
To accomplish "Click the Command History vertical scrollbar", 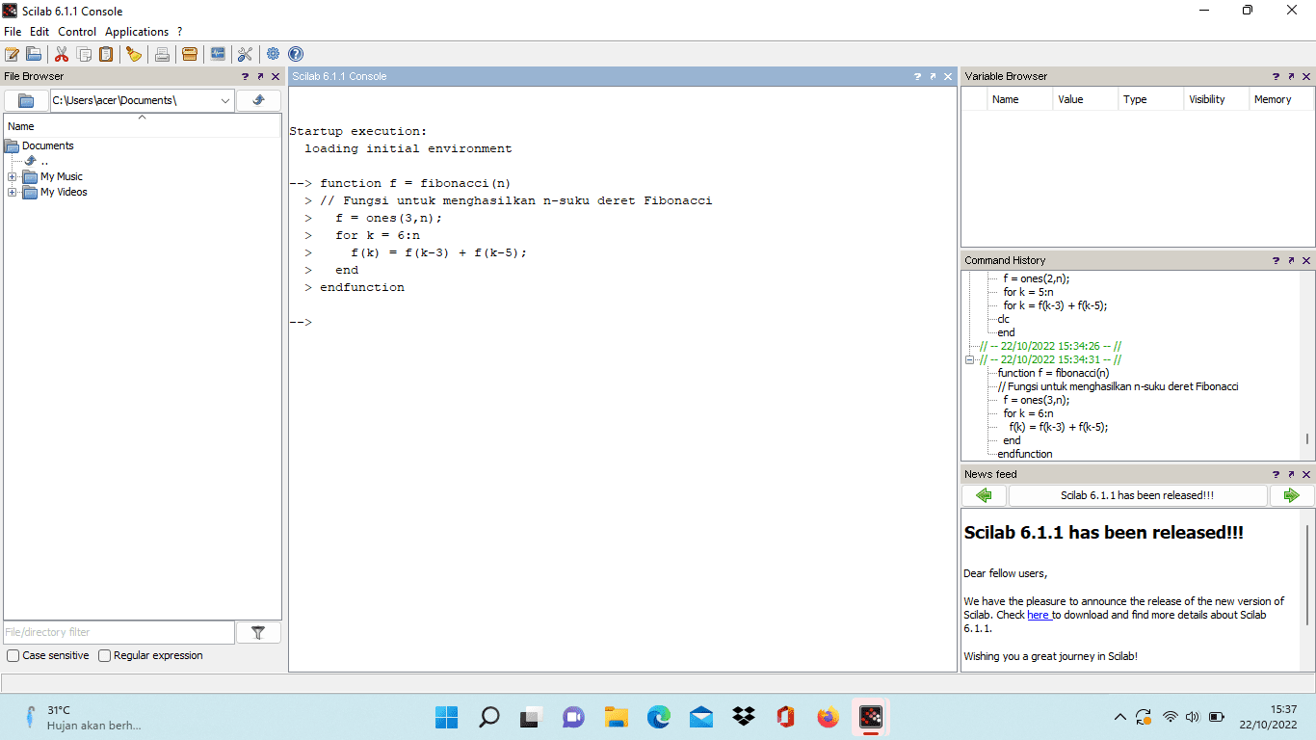I will [x=1308, y=438].
